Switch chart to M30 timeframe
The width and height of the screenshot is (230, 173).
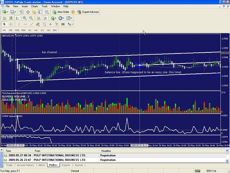coord(23,30)
